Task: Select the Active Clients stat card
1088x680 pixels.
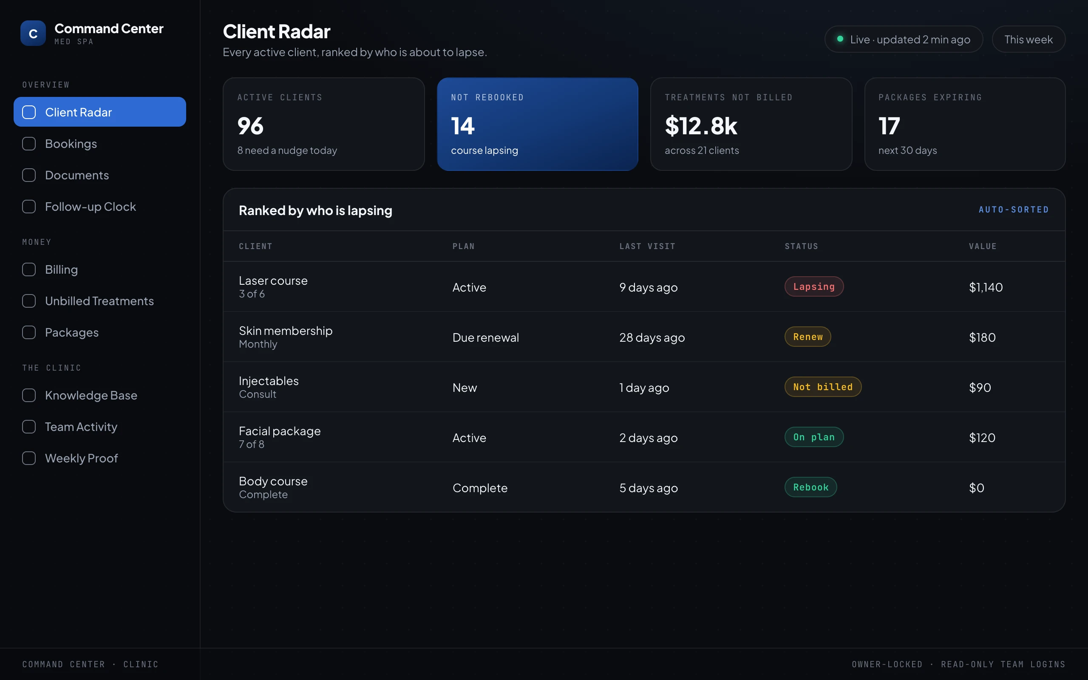Action: click(x=324, y=124)
